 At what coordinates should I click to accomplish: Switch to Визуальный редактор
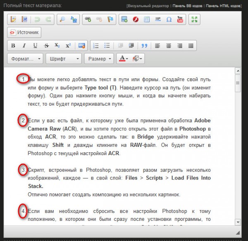pos(148,6)
